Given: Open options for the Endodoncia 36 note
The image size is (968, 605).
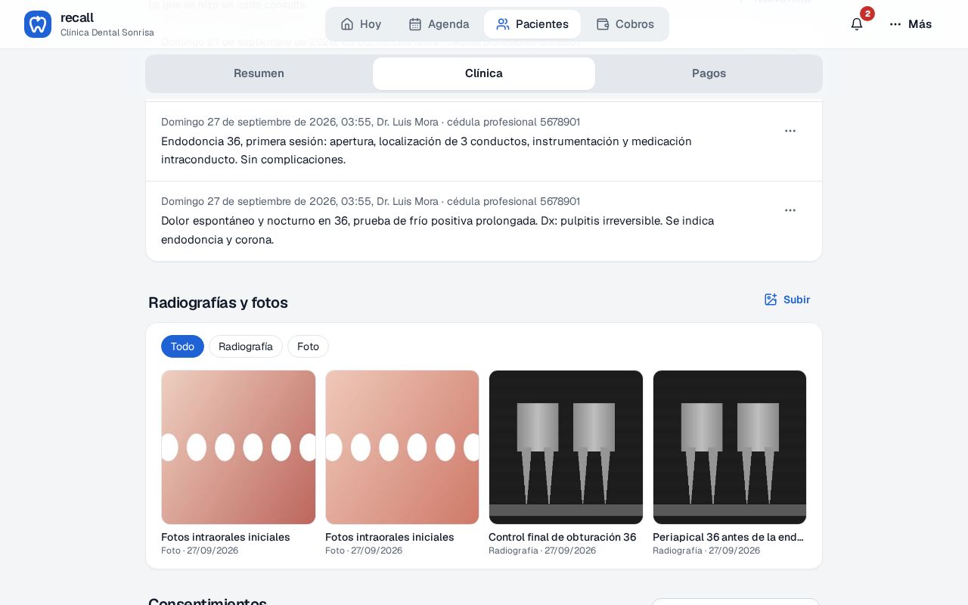Looking at the screenshot, I should [x=790, y=131].
